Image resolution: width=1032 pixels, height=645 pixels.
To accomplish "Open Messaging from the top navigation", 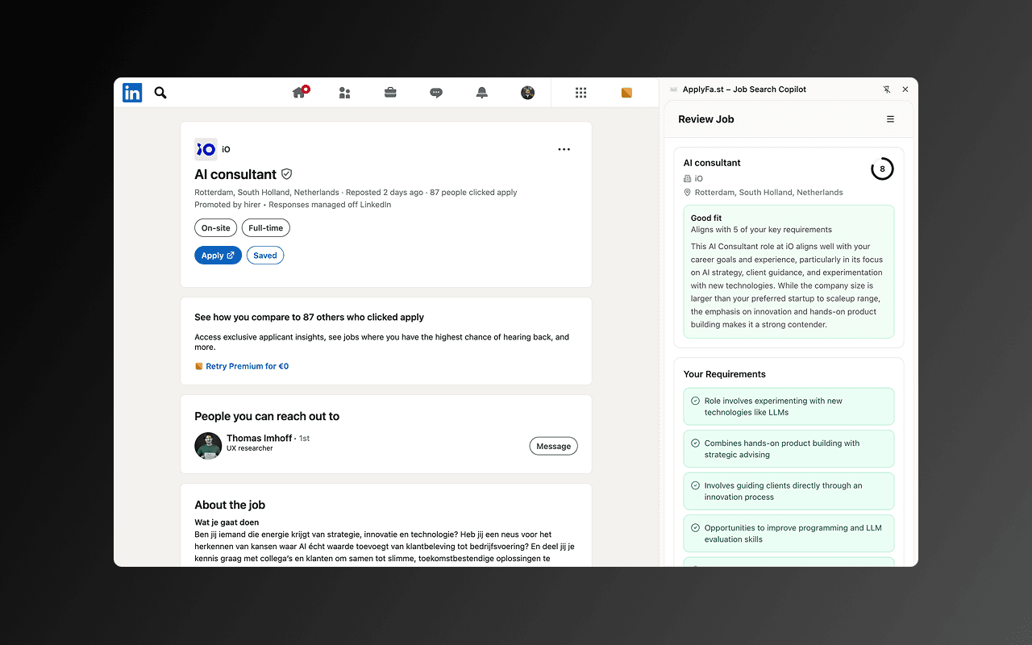I will [436, 93].
